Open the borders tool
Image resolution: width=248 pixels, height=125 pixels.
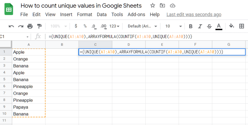coord(242,26)
